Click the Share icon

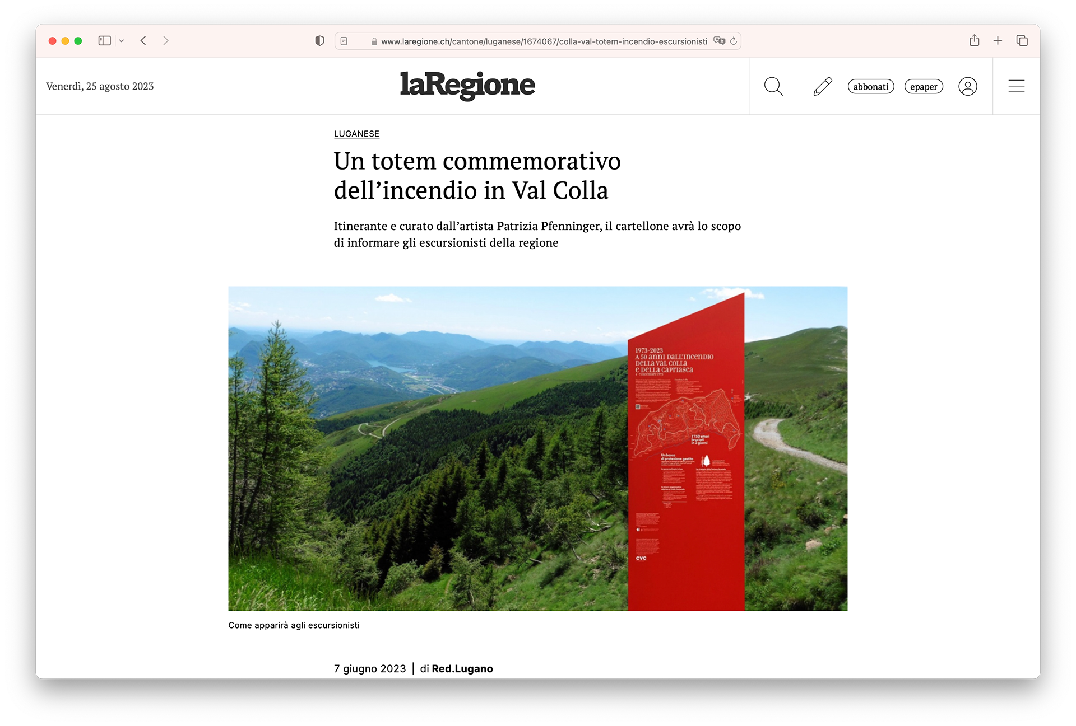click(x=974, y=40)
